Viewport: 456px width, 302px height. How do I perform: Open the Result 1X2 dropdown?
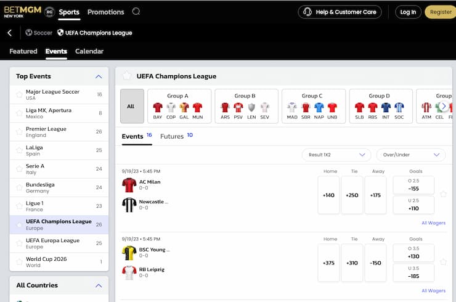tap(336, 155)
